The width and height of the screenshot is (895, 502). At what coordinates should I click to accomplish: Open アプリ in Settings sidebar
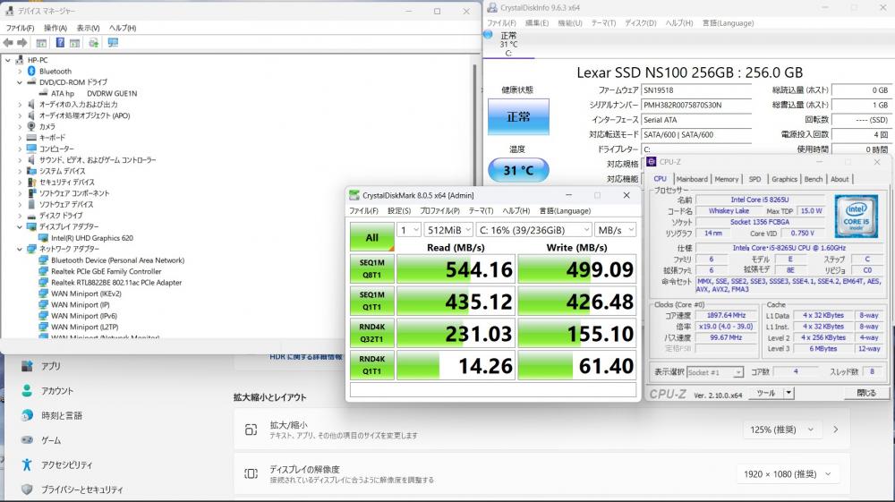click(50, 366)
